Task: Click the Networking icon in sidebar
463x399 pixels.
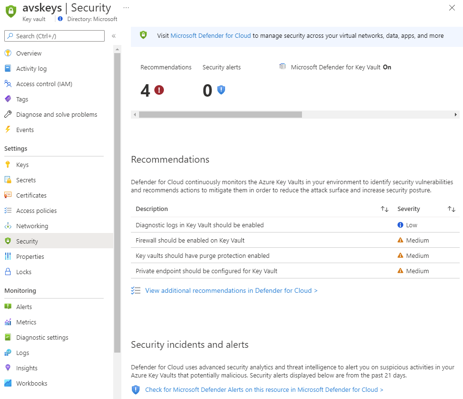Action: click(x=8, y=226)
